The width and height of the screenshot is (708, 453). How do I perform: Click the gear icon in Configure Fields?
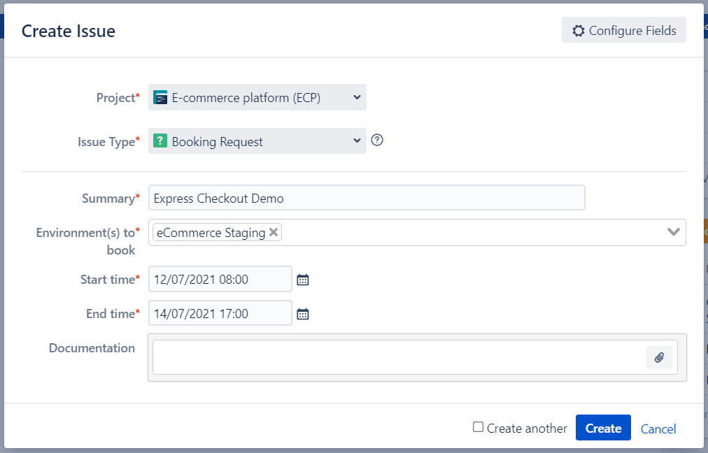tap(579, 30)
